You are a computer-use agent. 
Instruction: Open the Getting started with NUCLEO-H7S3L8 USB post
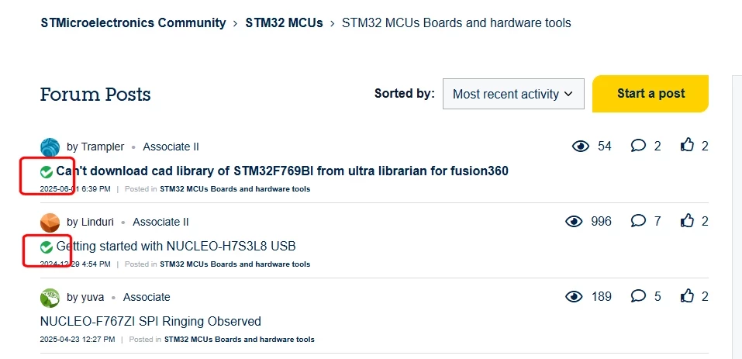(x=176, y=247)
